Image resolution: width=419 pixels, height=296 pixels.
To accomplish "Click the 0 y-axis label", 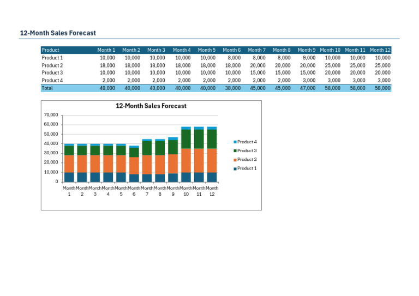I will pyautogui.click(x=57, y=182).
